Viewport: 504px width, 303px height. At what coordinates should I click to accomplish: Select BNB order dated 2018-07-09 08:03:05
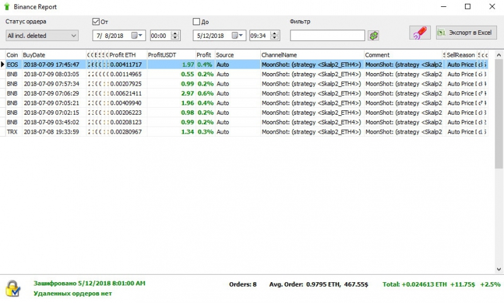(x=247, y=74)
